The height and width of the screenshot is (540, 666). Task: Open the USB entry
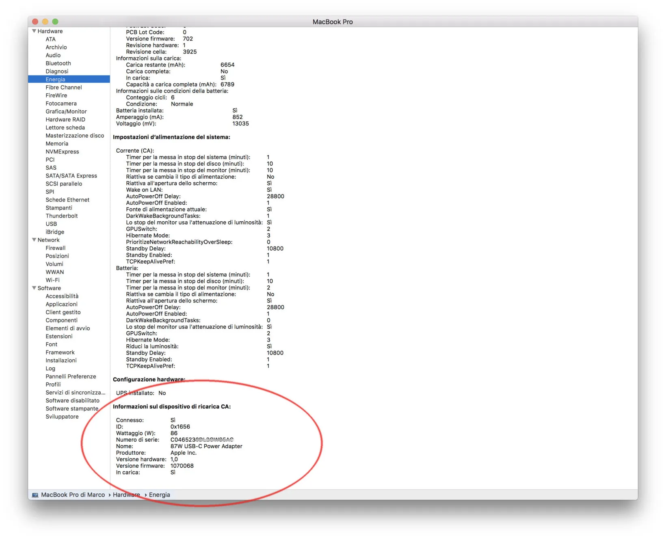51,224
